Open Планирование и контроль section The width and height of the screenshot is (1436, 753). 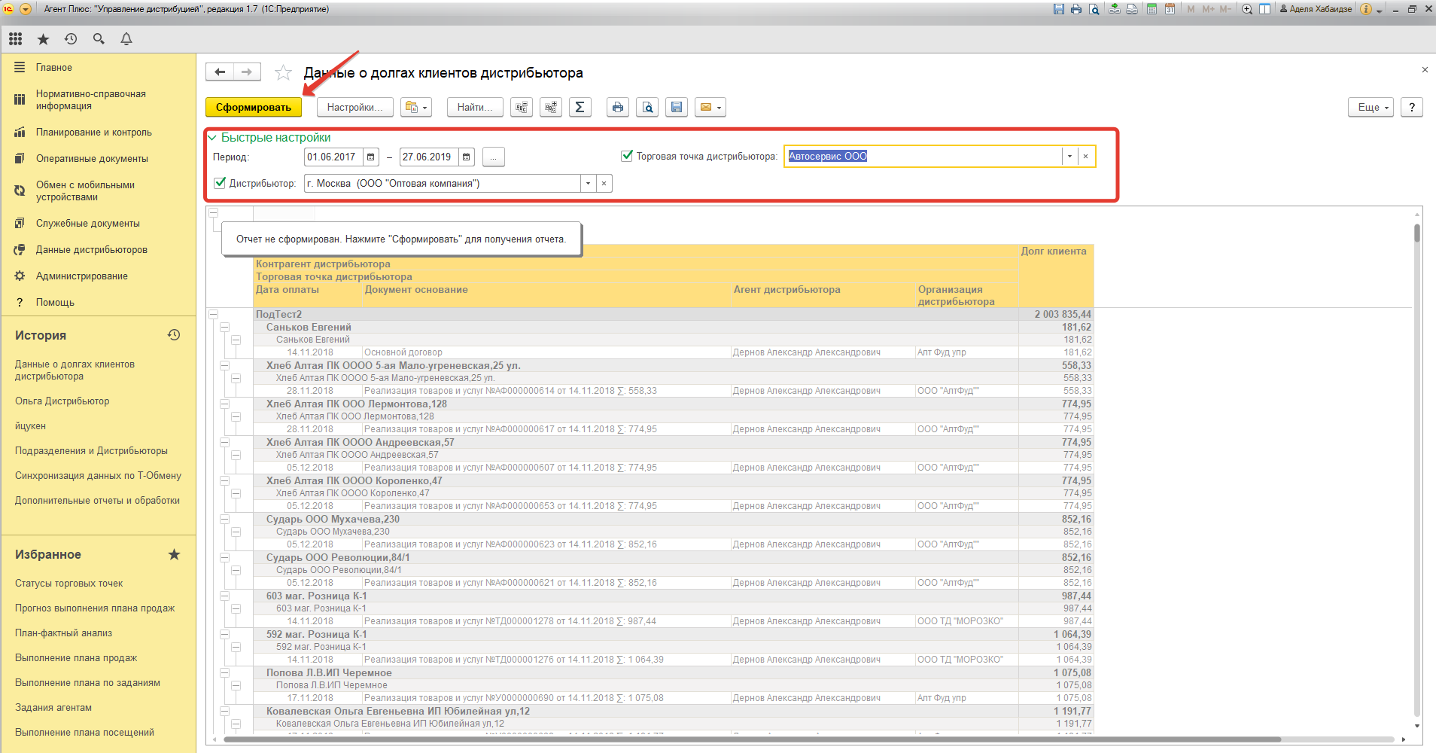93,132
